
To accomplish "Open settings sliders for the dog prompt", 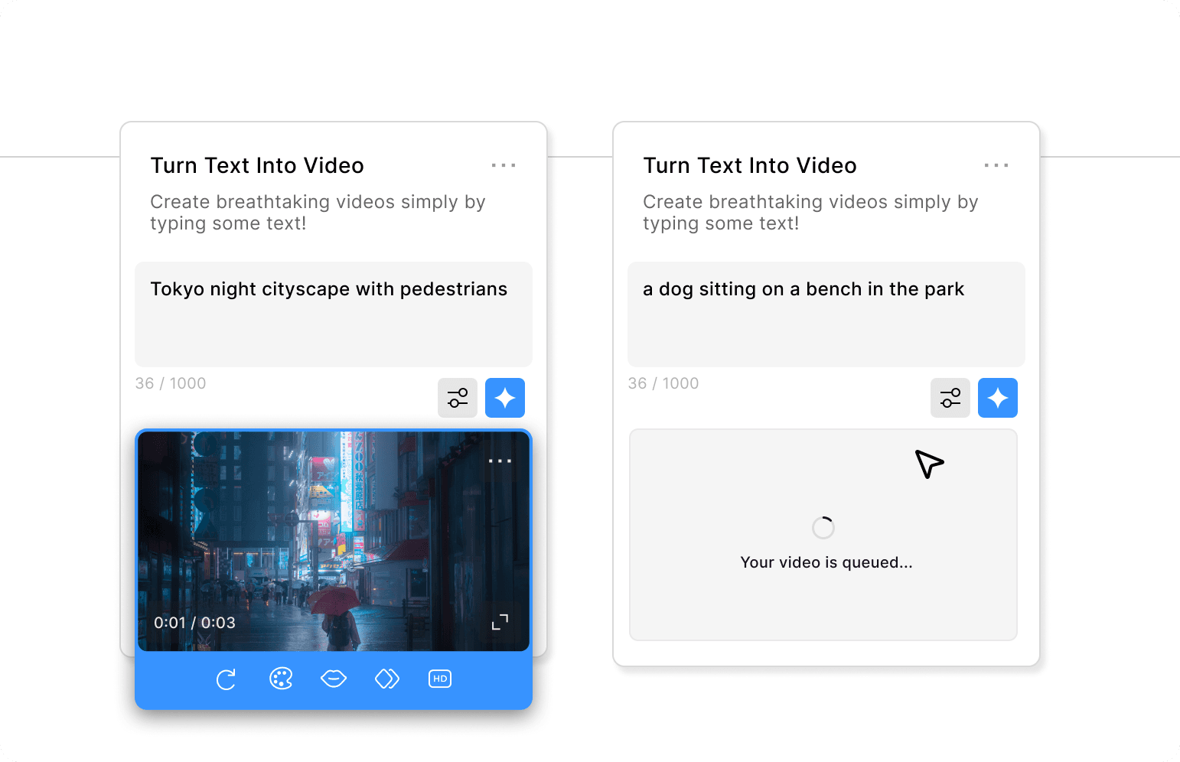I will coord(950,398).
